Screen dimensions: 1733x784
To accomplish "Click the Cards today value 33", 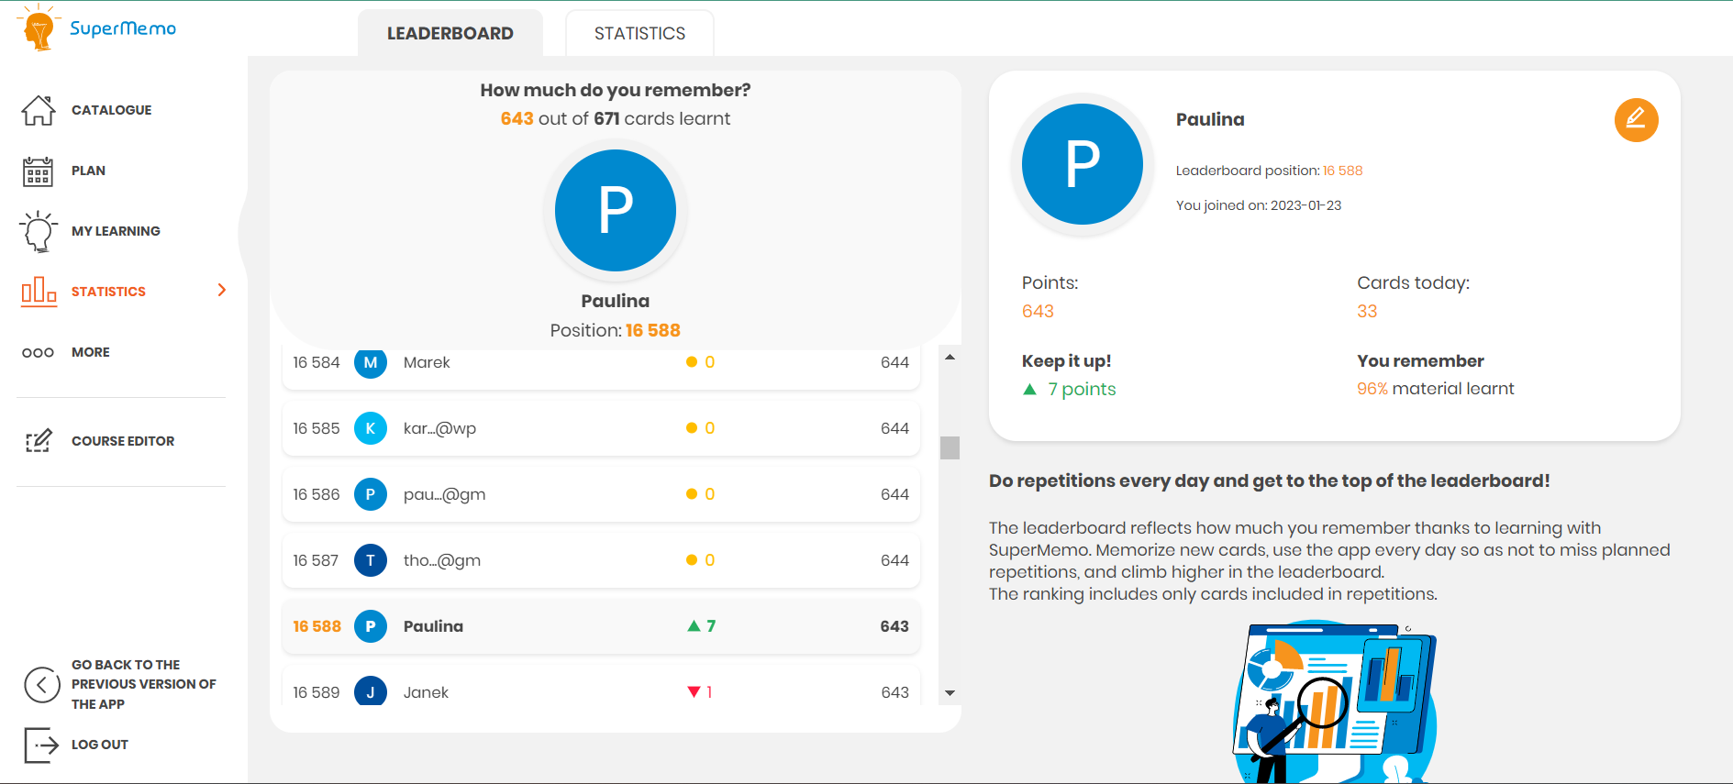I will (1367, 311).
